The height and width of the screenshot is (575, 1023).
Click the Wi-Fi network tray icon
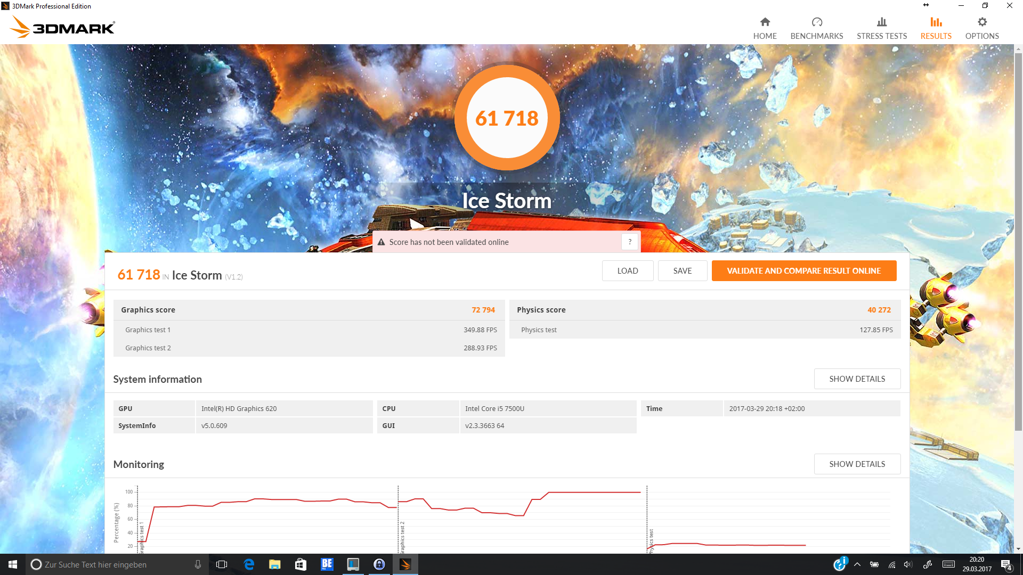tap(891, 564)
